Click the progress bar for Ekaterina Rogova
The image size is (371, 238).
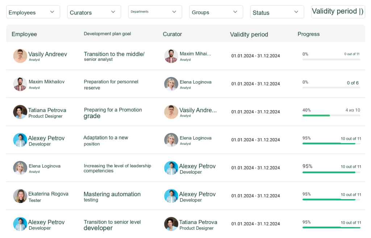[x=331, y=200]
